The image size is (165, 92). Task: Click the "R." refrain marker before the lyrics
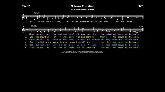tap(31, 21)
